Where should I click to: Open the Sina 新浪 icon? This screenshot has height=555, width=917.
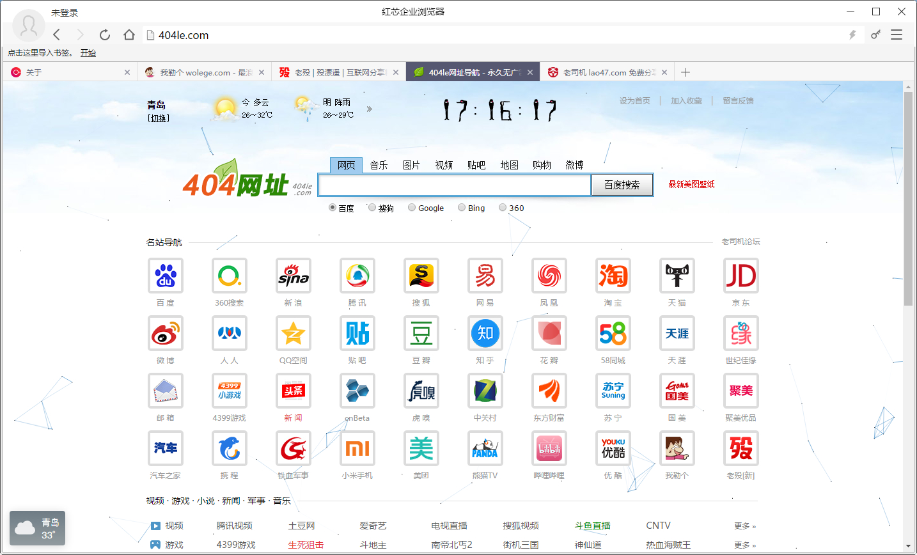(x=294, y=276)
